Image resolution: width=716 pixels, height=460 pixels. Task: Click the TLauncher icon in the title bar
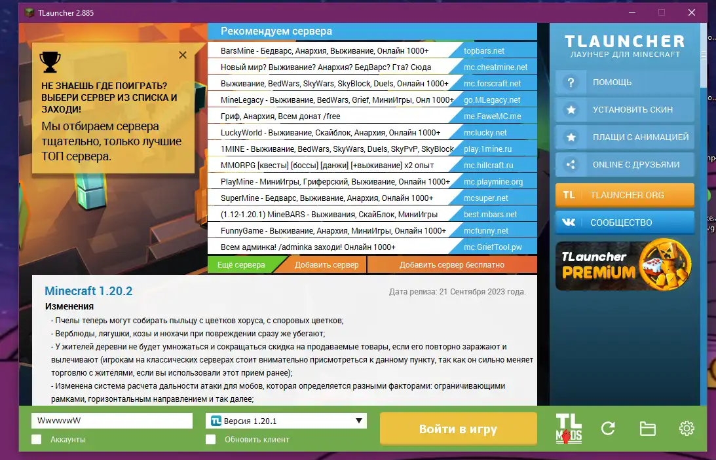(x=29, y=12)
